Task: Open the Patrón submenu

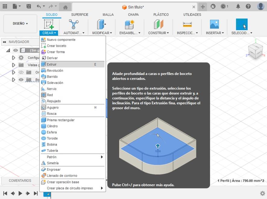Action: tap(73, 157)
